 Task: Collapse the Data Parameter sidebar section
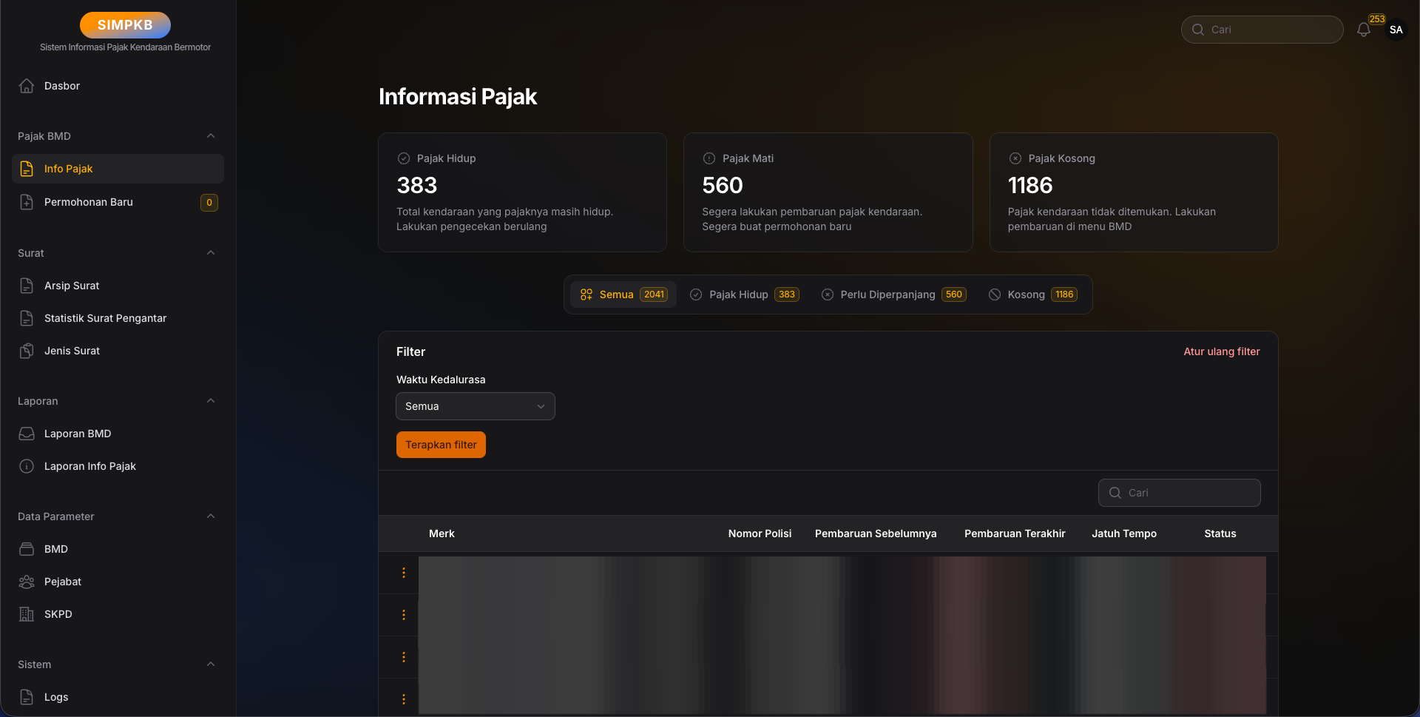[x=211, y=516]
